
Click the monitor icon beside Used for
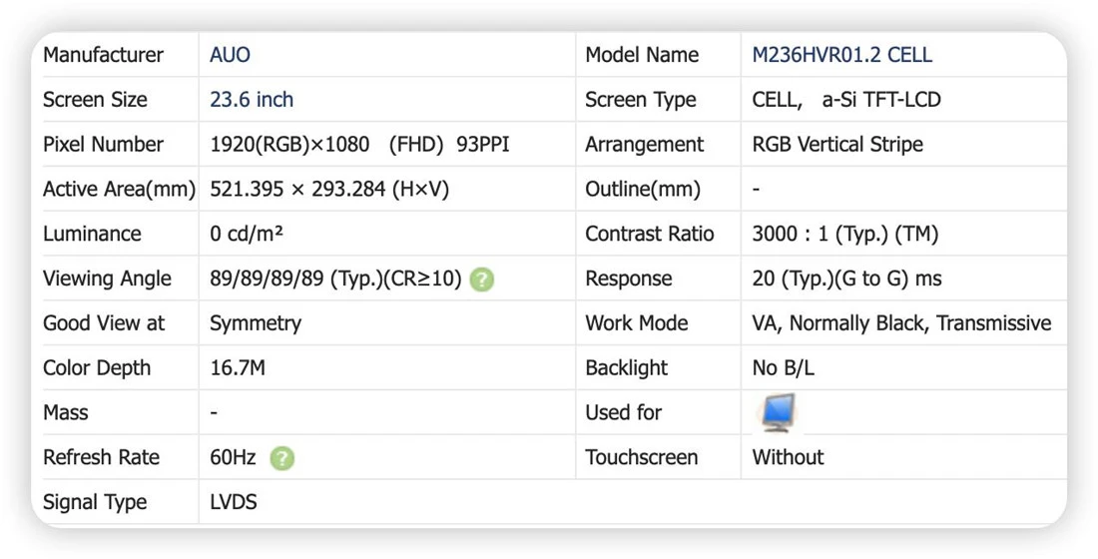coord(778,412)
